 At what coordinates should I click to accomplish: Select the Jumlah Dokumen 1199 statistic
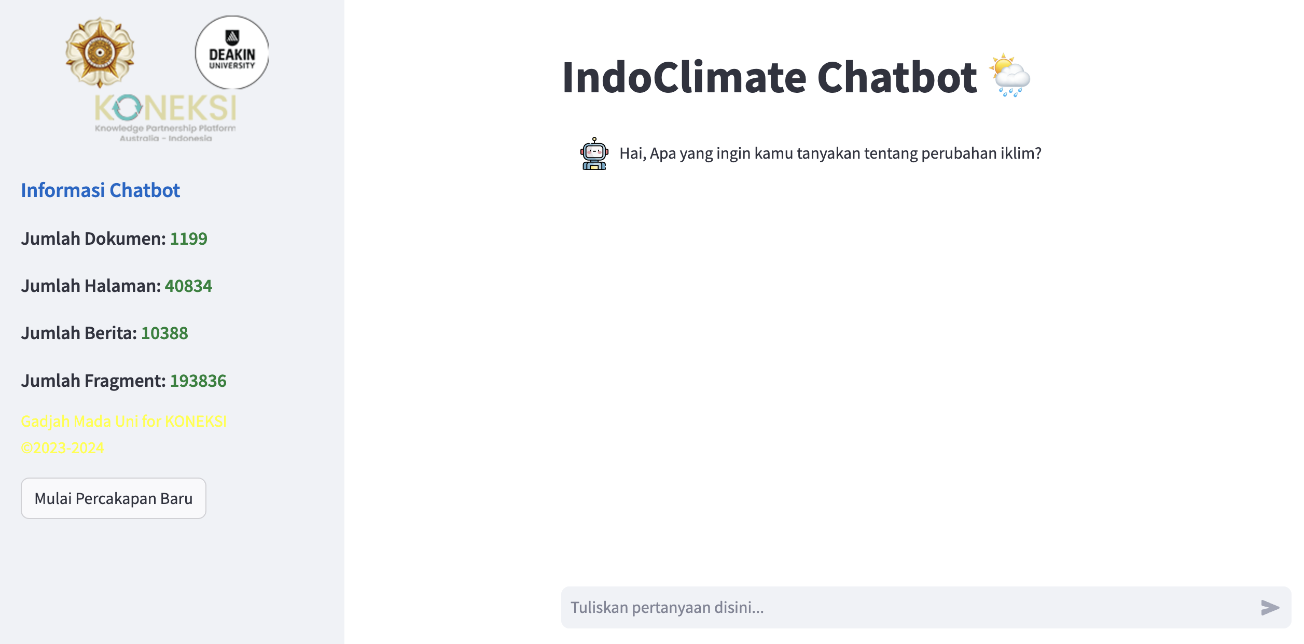[114, 239]
